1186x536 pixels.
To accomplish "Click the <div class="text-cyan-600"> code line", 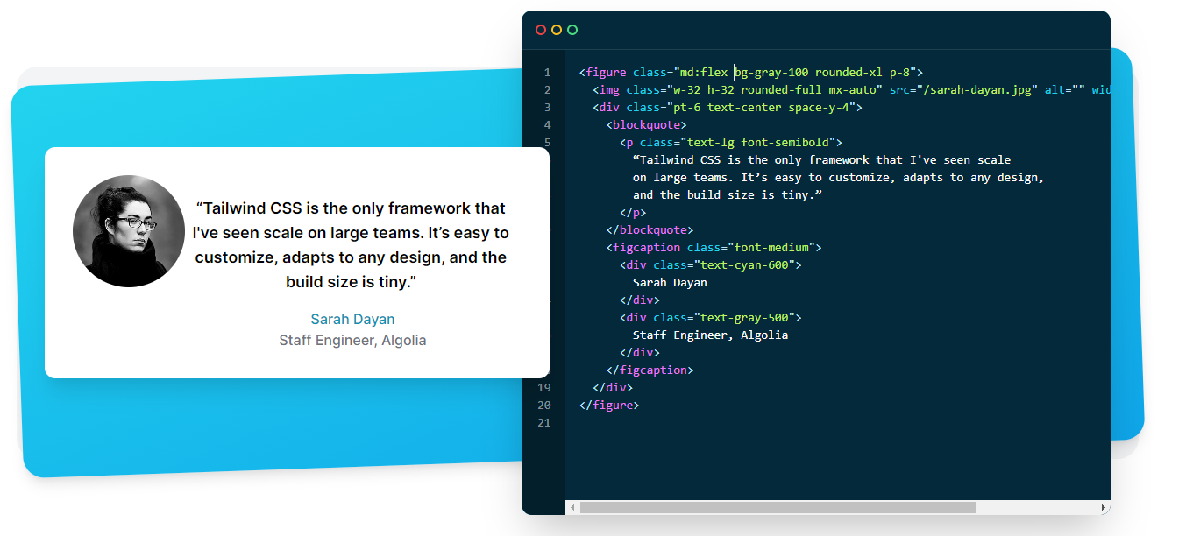I will coord(711,265).
